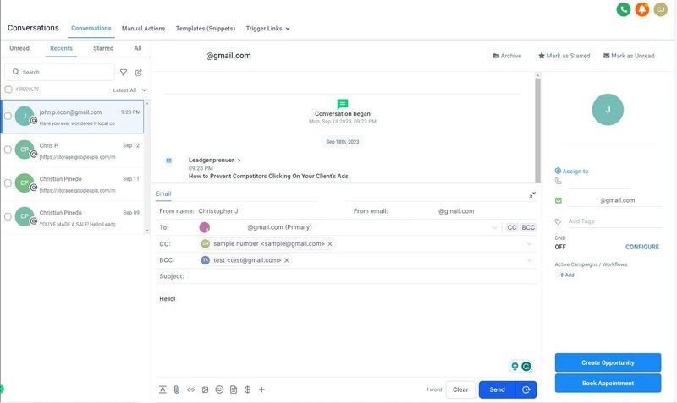Click the green envelope icon in contact panel
This screenshot has height=403, width=677.
(x=559, y=200)
